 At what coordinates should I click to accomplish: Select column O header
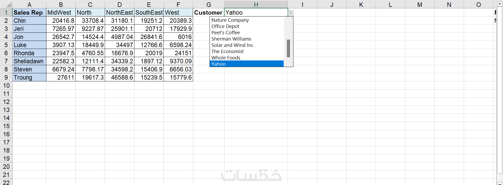coord(478,4)
